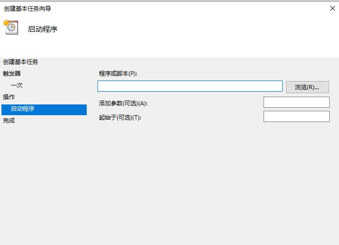Focus the 添加参数(可选) input box
The image size is (339, 245).
(296, 102)
